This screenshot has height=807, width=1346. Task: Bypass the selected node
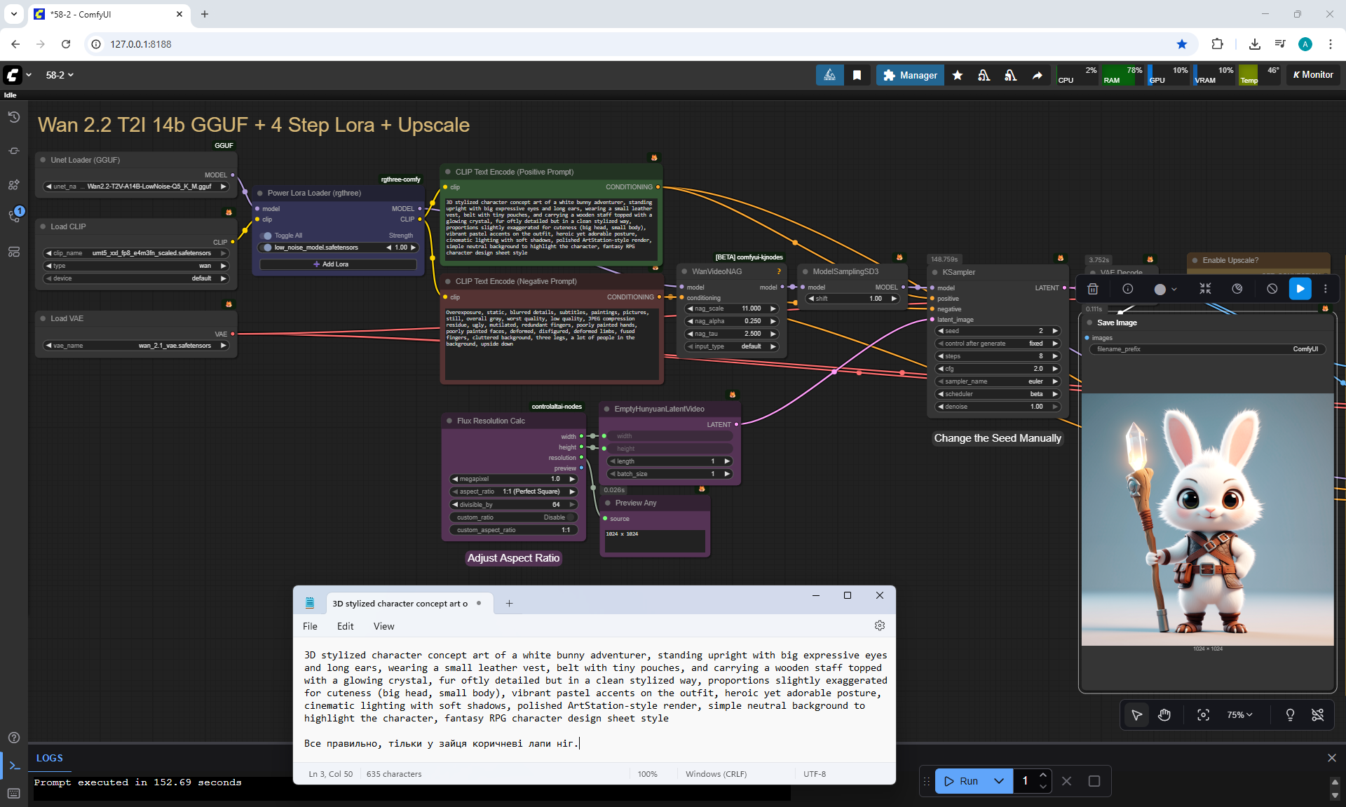pyautogui.click(x=1272, y=289)
